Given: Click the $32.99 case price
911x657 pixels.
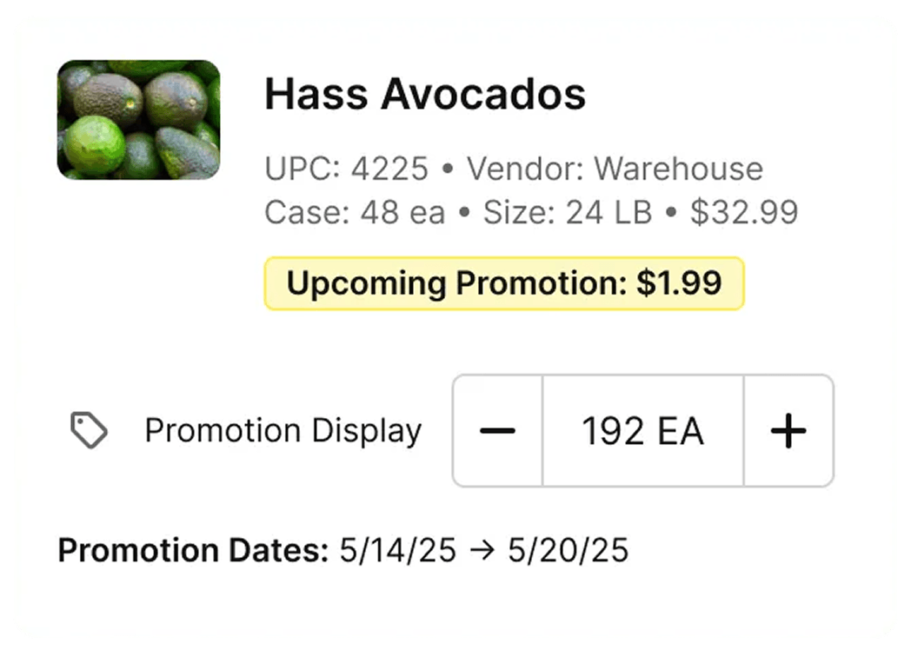Looking at the screenshot, I should [x=744, y=212].
